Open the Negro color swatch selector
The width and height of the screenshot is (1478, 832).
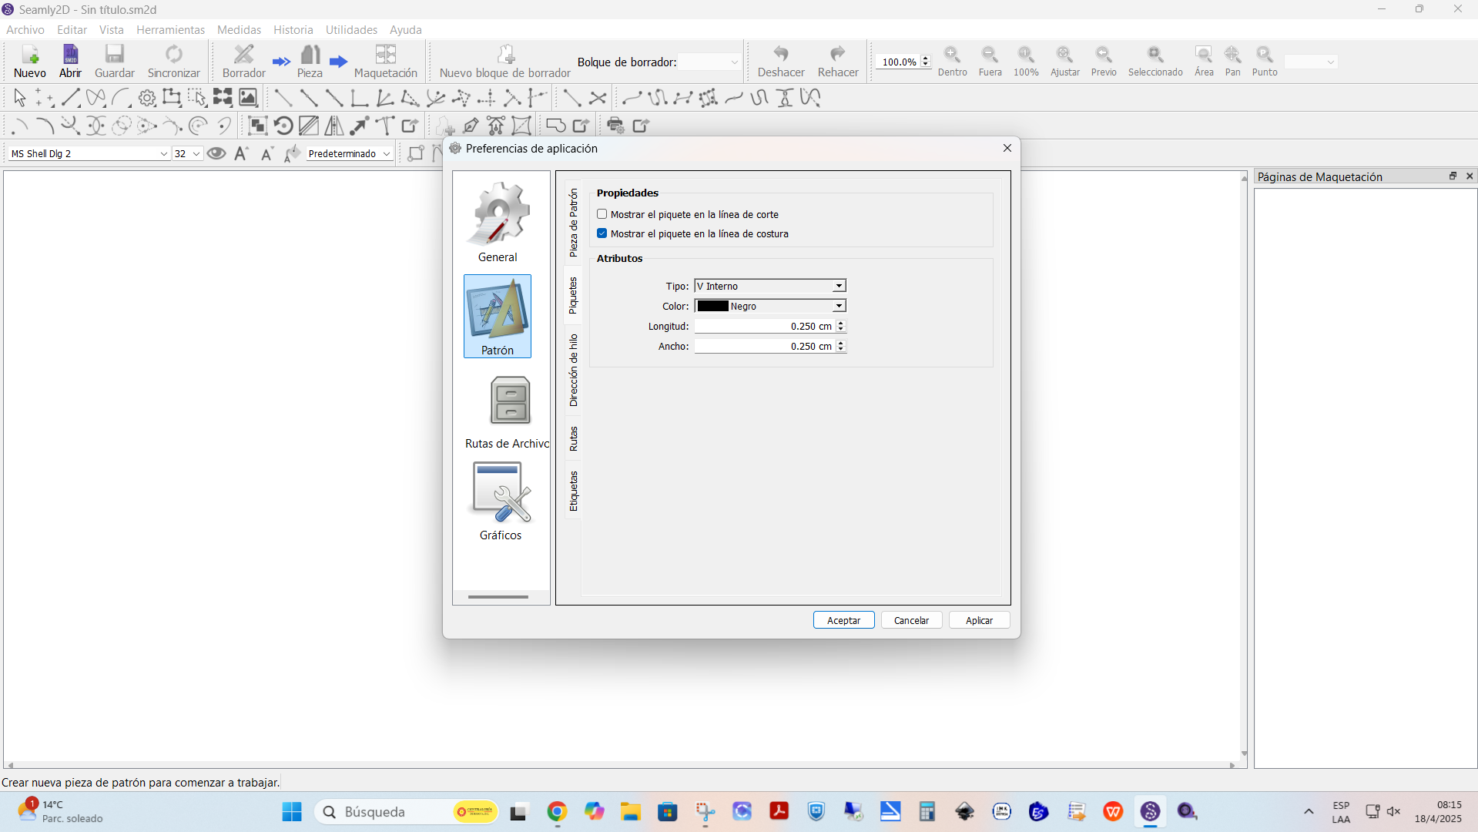pyautogui.click(x=770, y=306)
